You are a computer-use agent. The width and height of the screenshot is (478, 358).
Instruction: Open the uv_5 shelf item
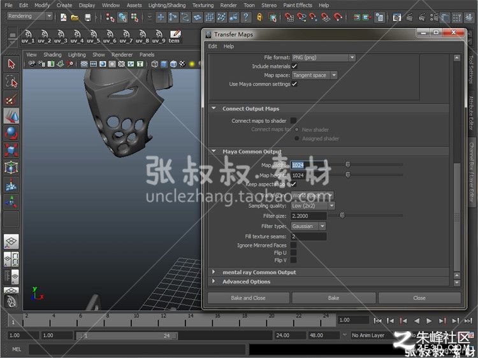coord(93,37)
